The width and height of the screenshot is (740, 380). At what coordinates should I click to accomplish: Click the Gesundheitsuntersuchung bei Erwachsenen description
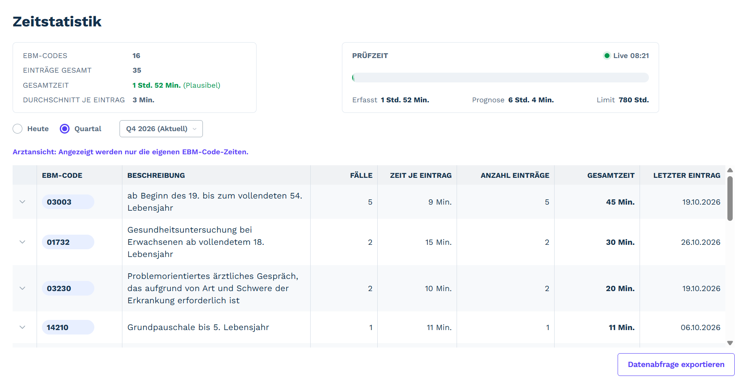[x=196, y=242]
